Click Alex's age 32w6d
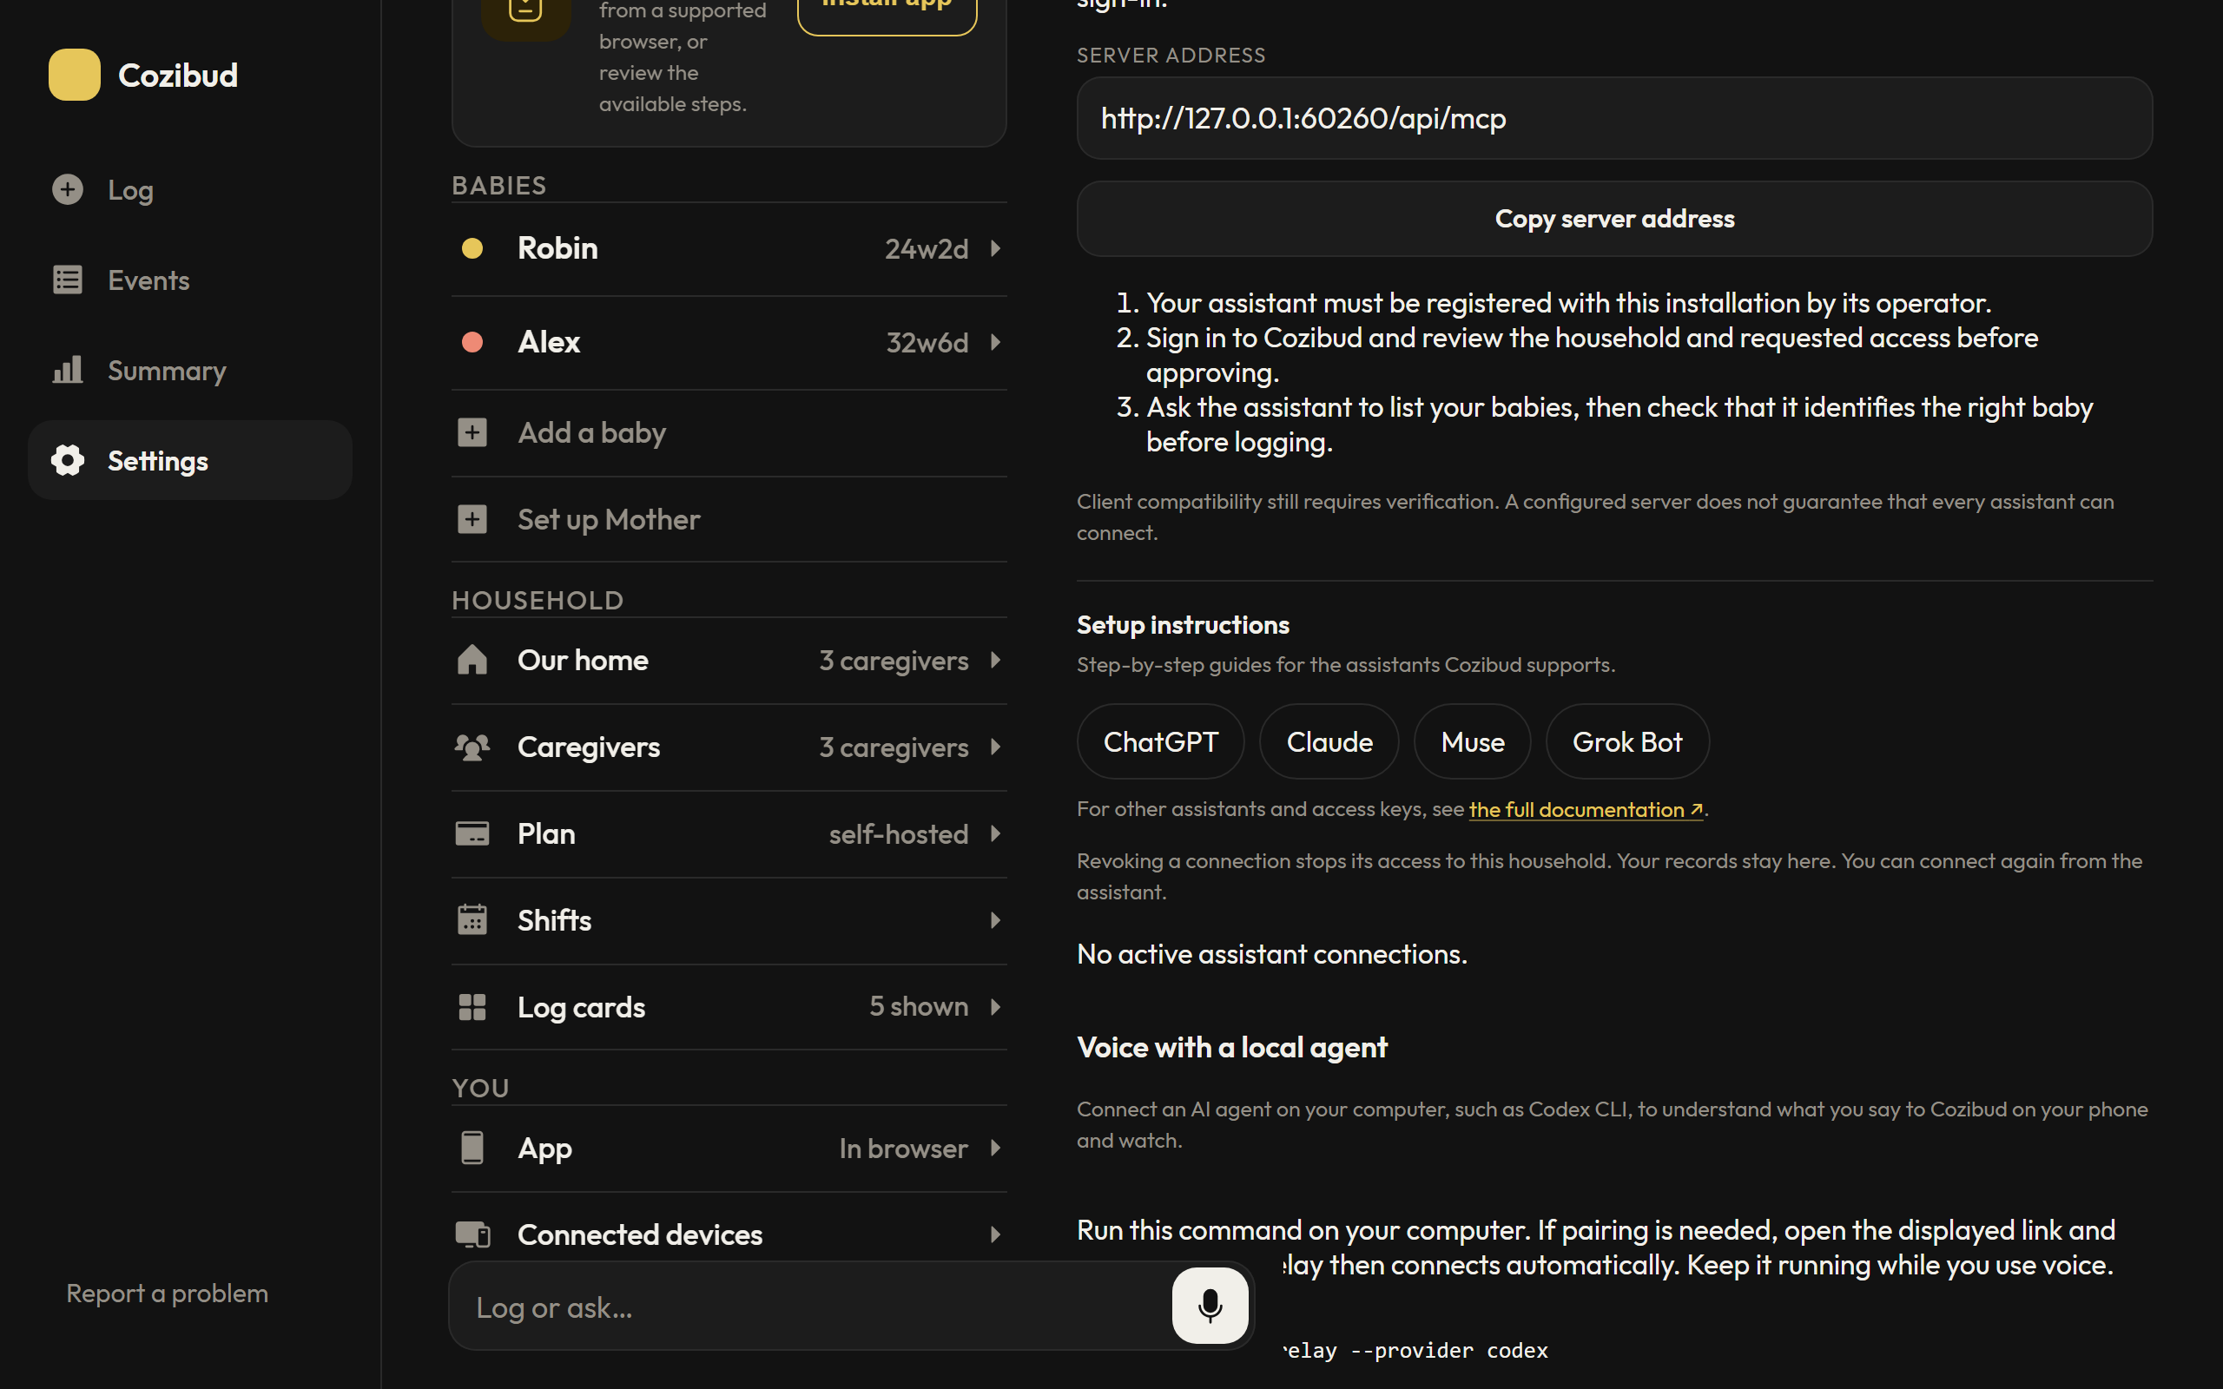2223x1389 pixels. [x=927, y=342]
